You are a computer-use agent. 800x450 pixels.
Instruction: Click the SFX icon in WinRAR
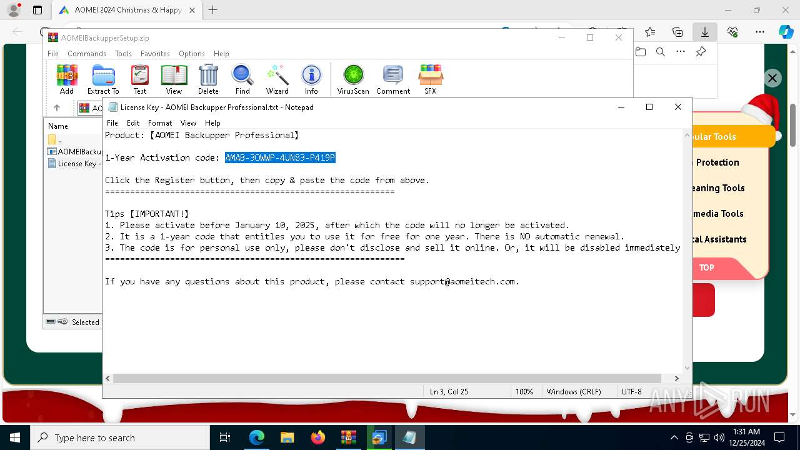431,79
